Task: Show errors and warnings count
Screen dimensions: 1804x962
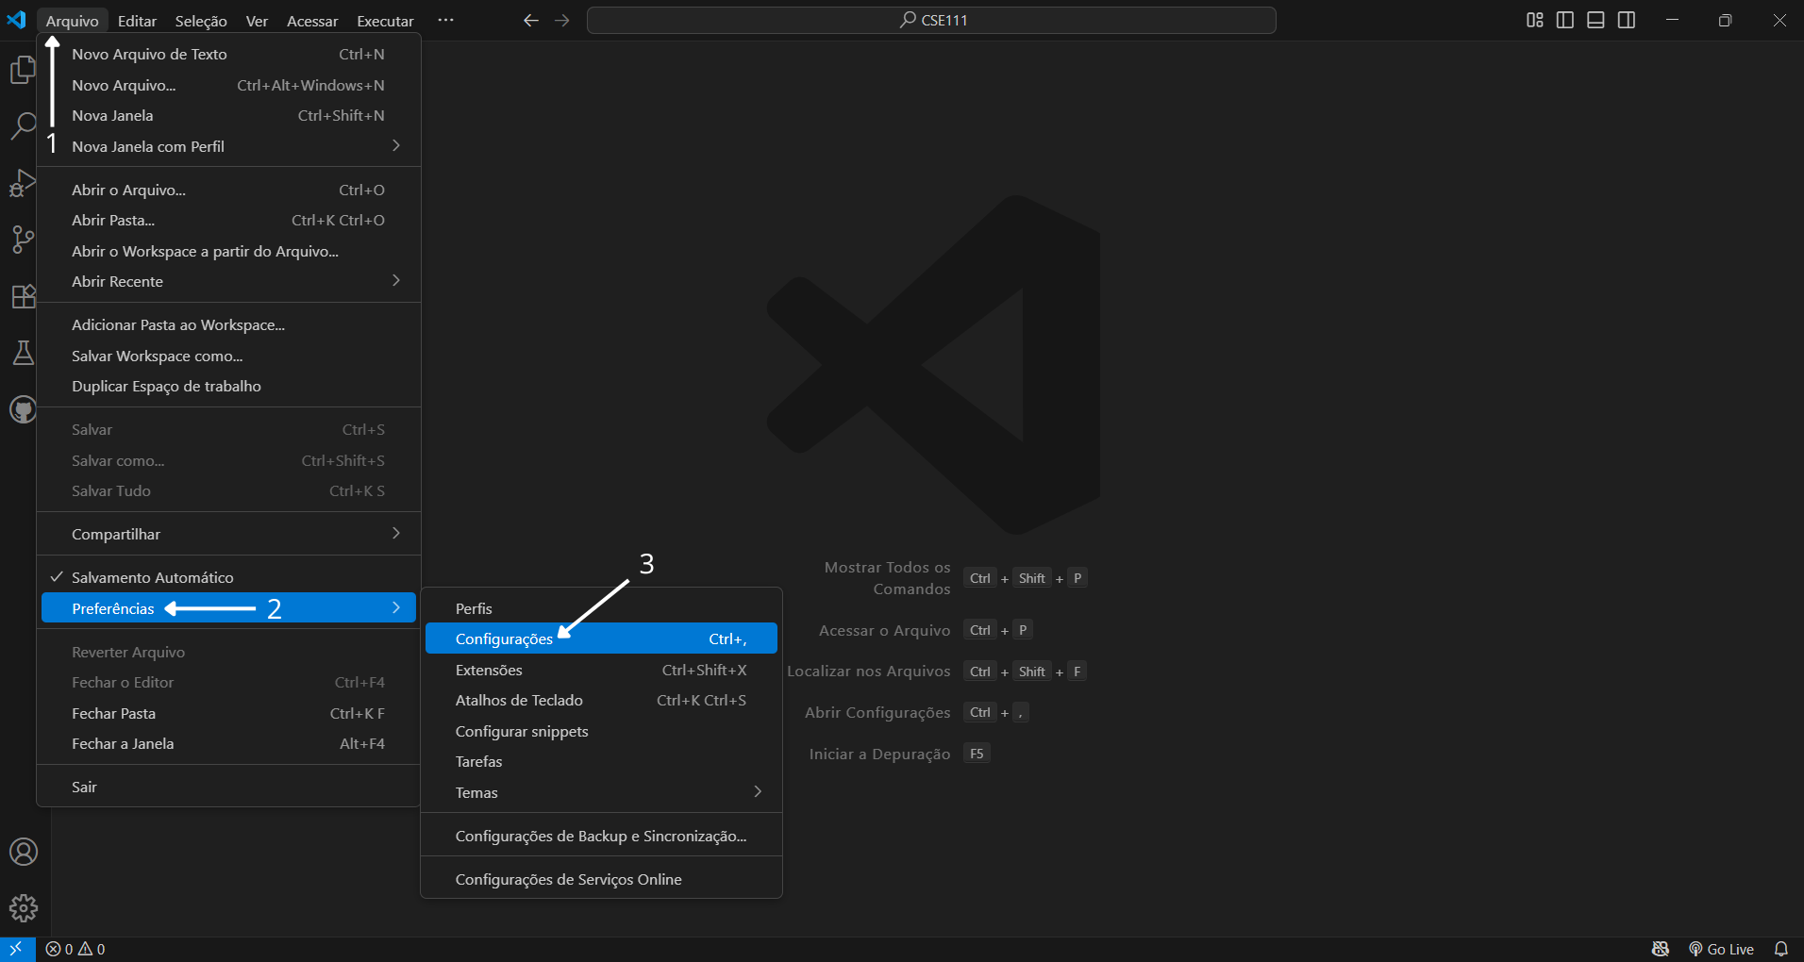Action: [x=75, y=949]
